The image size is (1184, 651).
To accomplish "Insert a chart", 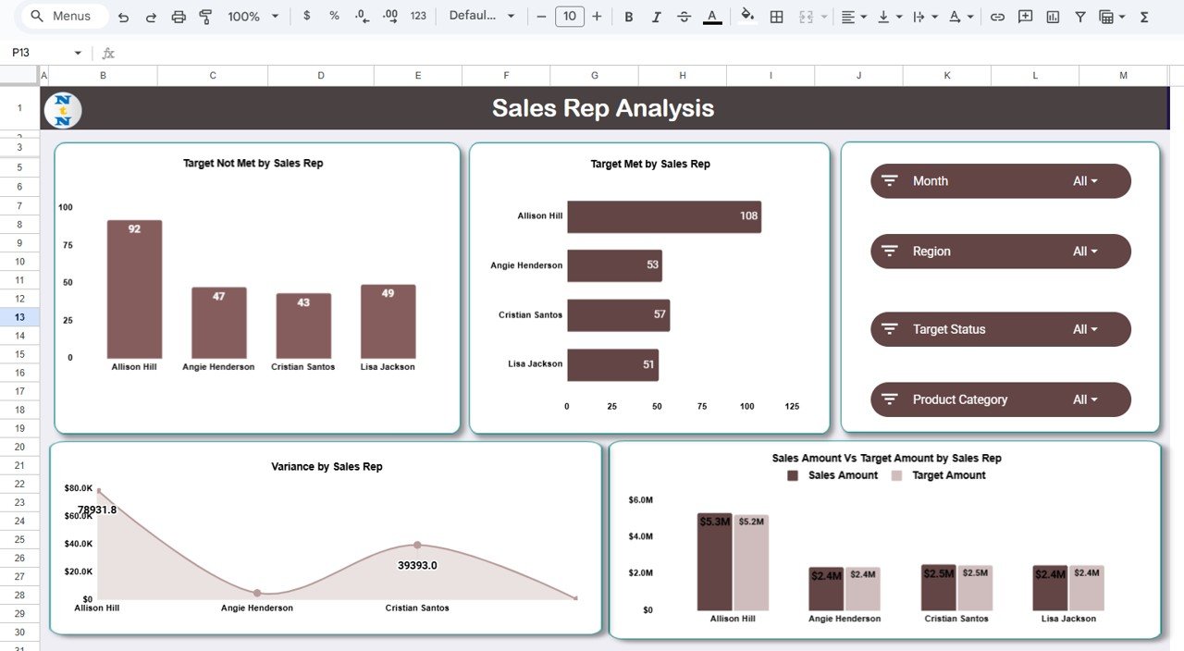I will pyautogui.click(x=1053, y=16).
